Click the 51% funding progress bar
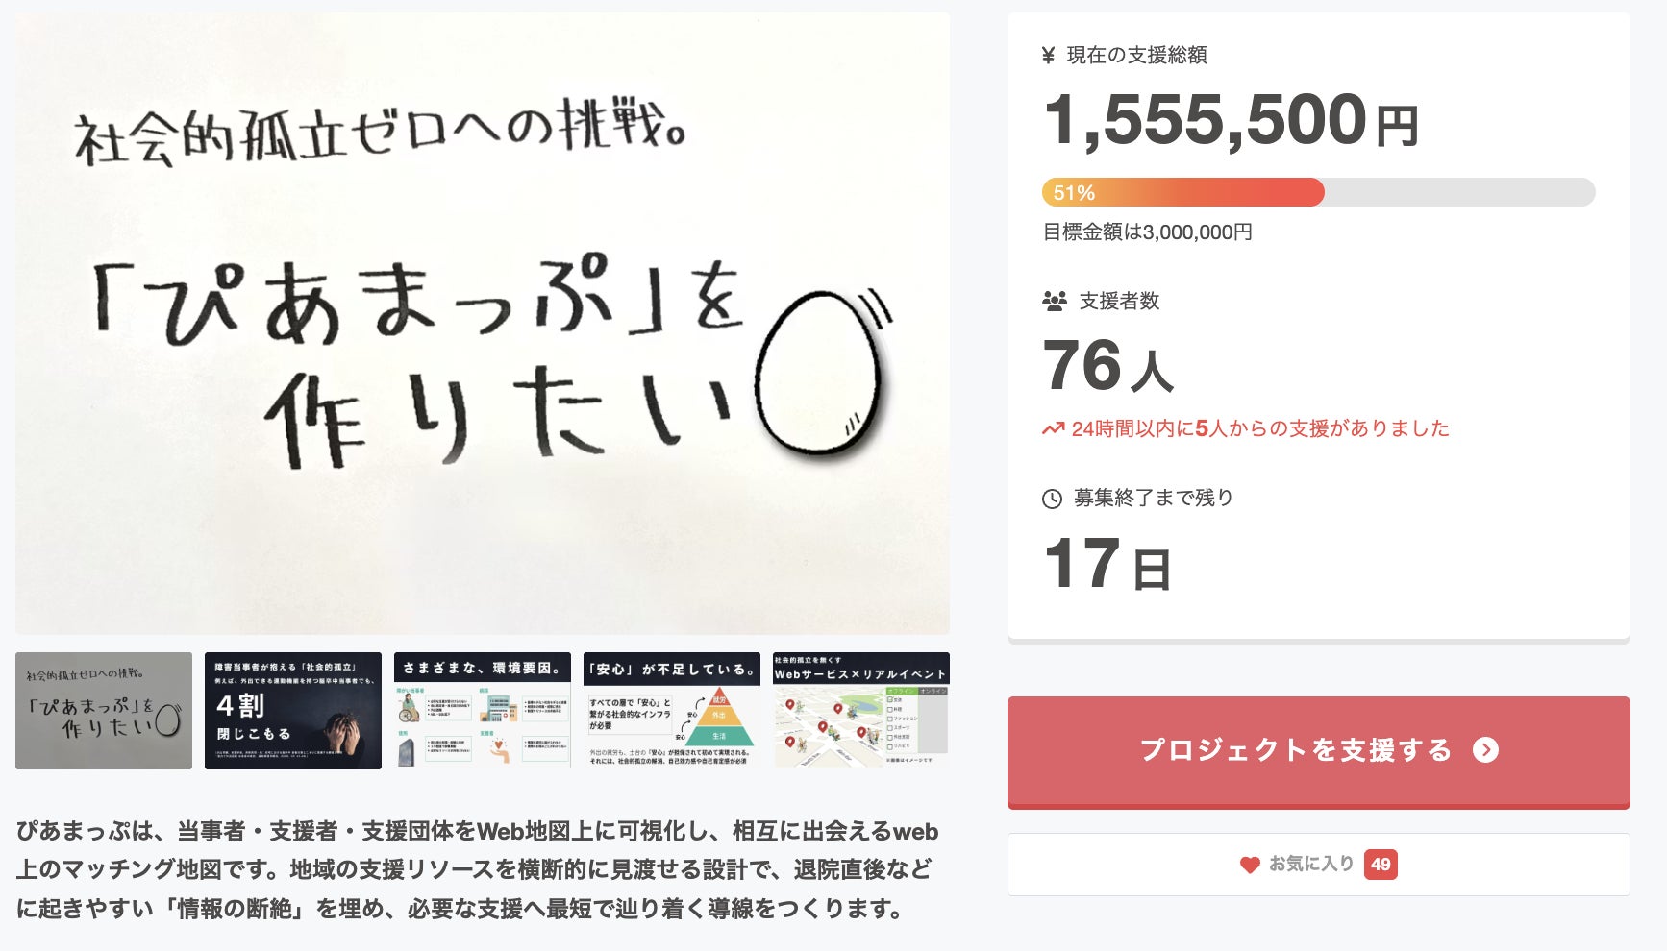This screenshot has height=951, width=1667. click(x=1318, y=192)
